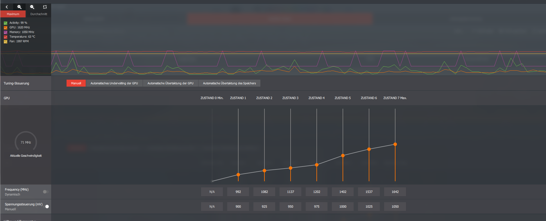Toggle the Frequency (MHz) Dynamisch switch
The width and height of the screenshot is (546, 221).
click(46, 192)
